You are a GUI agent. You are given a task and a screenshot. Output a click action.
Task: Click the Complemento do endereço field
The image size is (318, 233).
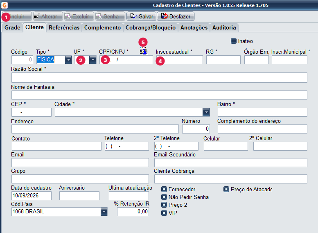262,129
